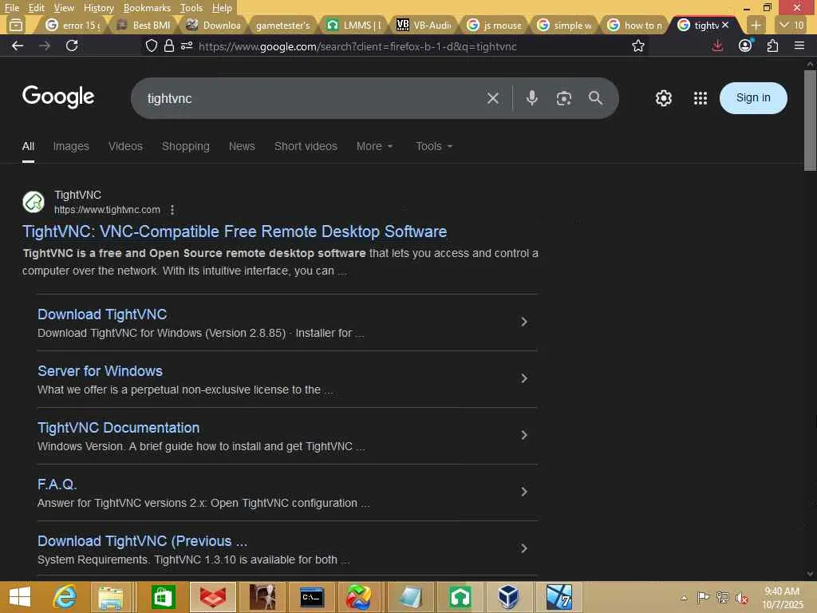The width and height of the screenshot is (817, 613).
Task: Open the Server for Windows link
Action: coord(100,371)
